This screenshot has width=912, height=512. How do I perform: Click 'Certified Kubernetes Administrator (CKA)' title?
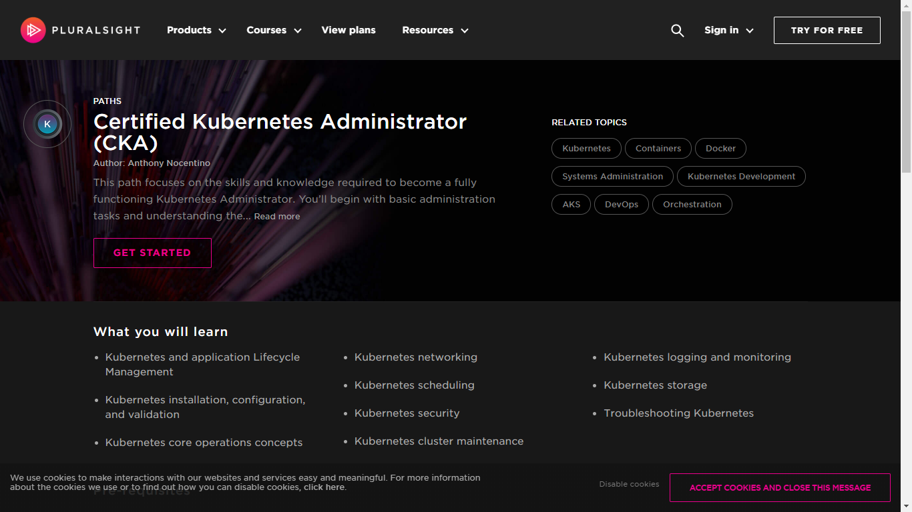[280, 132]
